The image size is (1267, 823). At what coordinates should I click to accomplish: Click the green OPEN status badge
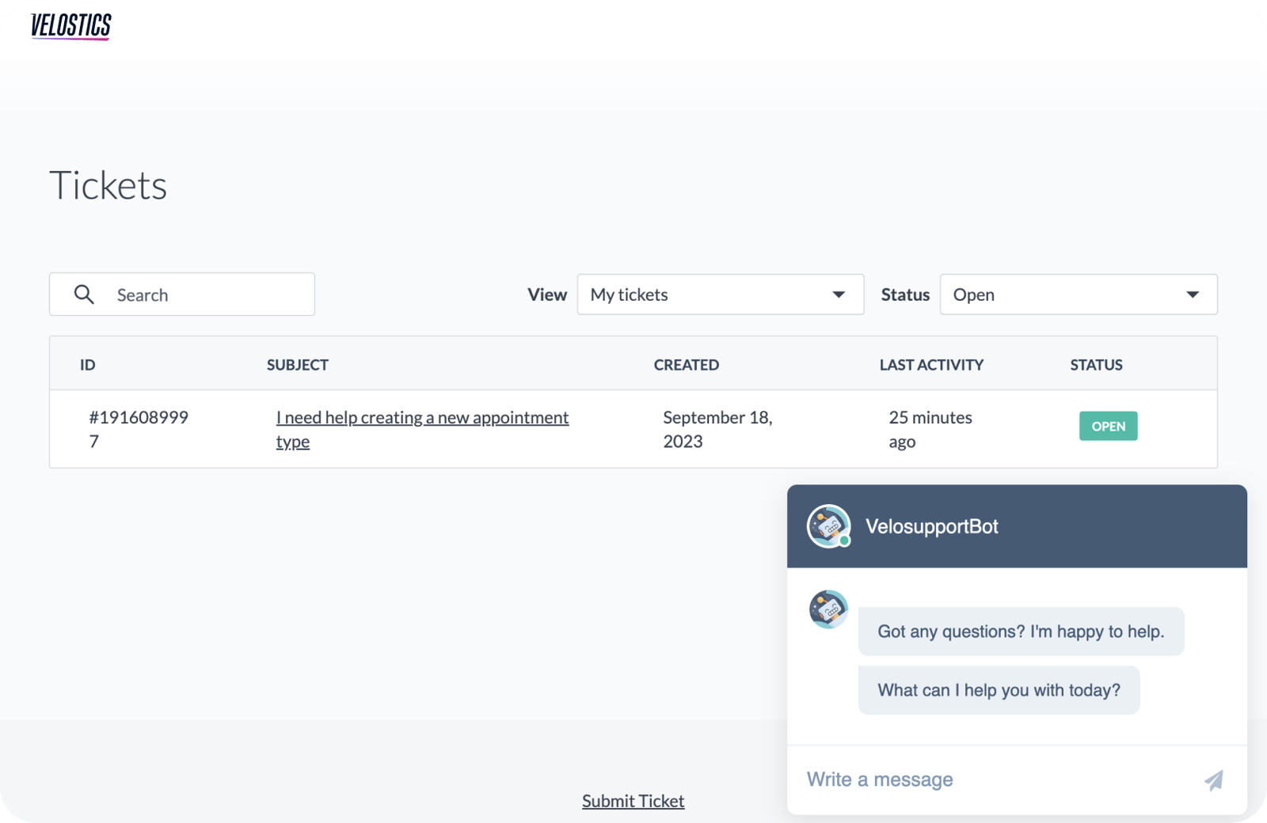tap(1108, 426)
